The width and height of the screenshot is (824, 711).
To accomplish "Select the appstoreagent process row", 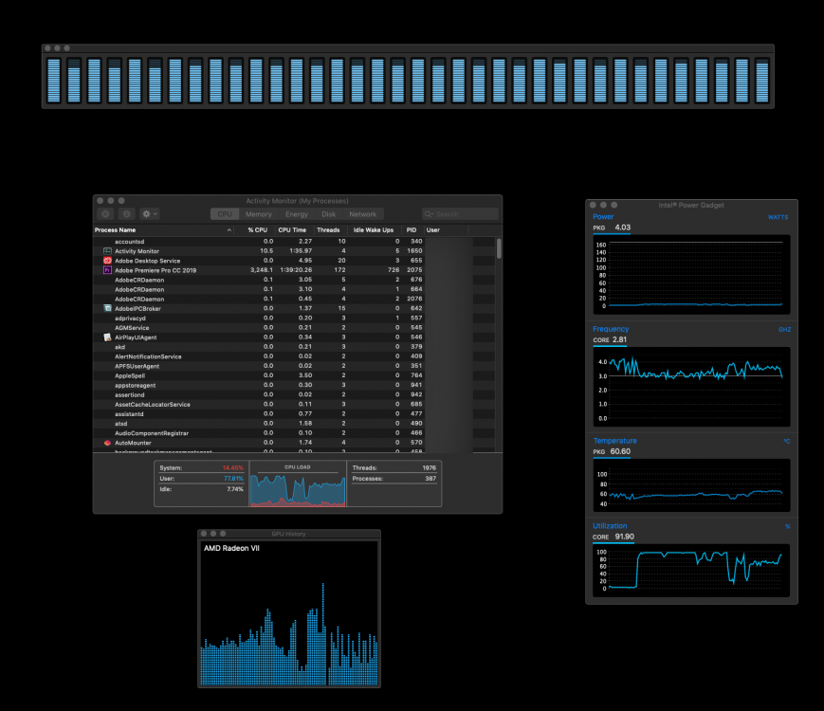I will coord(294,385).
